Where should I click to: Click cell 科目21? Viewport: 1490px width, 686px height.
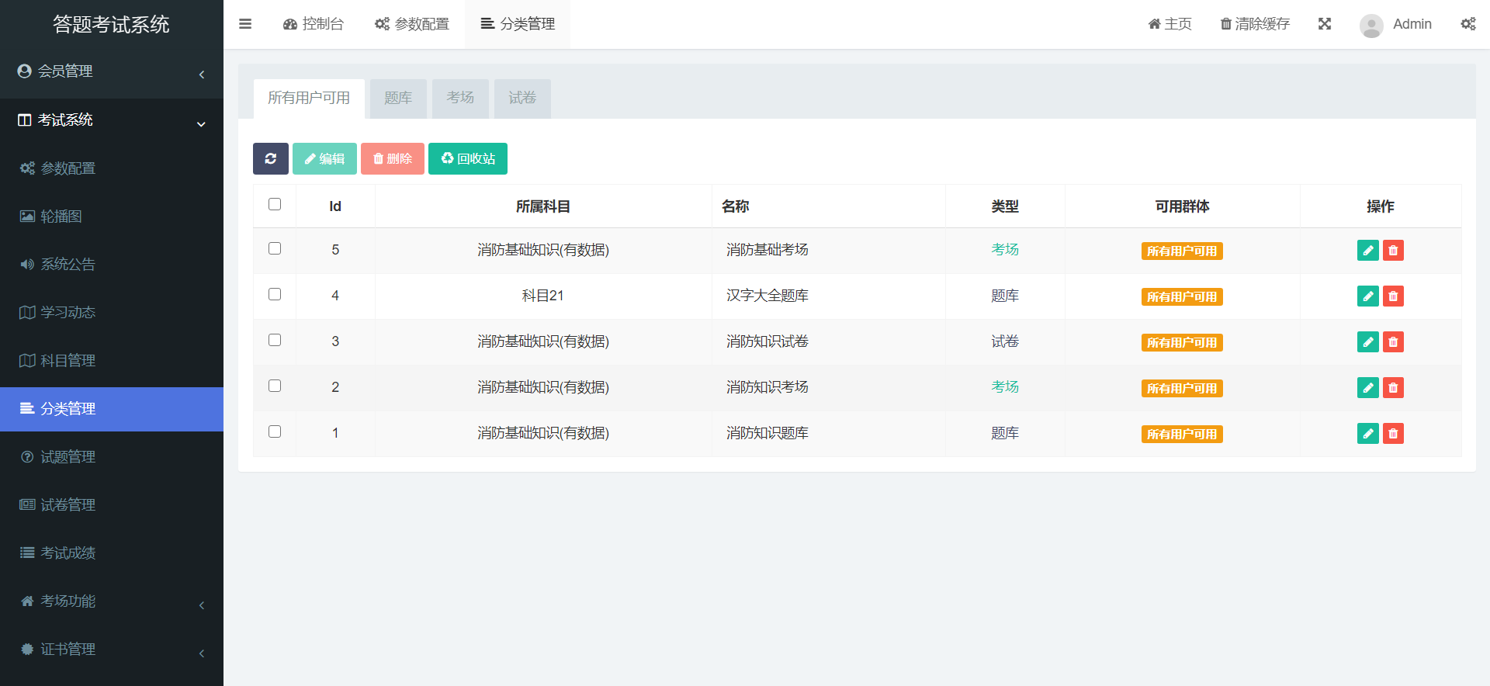543,296
